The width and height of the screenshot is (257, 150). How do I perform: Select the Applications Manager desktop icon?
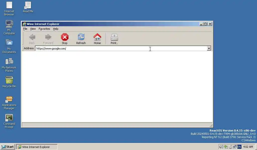tap(9, 103)
